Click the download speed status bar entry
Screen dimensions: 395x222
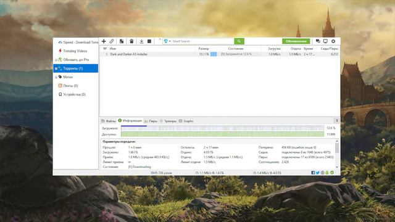pos(210,173)
